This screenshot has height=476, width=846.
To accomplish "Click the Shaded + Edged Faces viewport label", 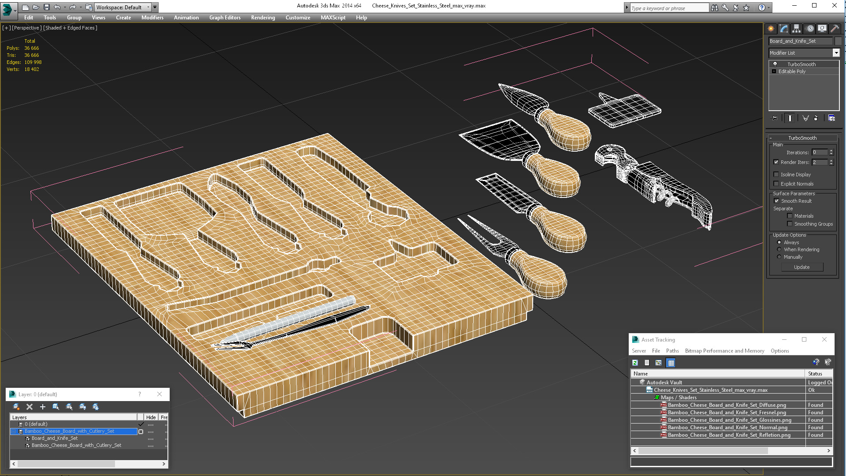I will [70, 27].
